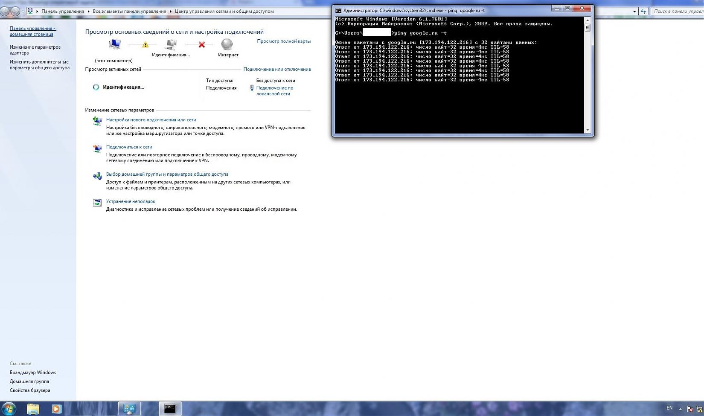Switch to cmd.exe taskbar button
This screenshot has width=704, height=416.
pyautogui.click(x=170, y=409)
